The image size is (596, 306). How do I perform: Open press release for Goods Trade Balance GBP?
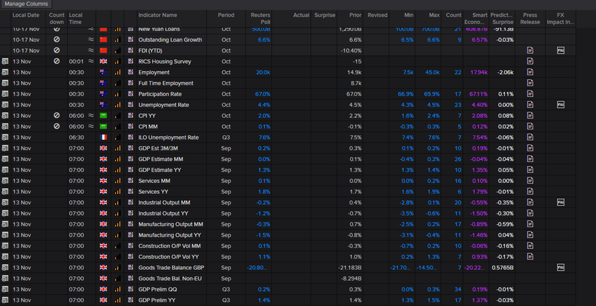530,267
